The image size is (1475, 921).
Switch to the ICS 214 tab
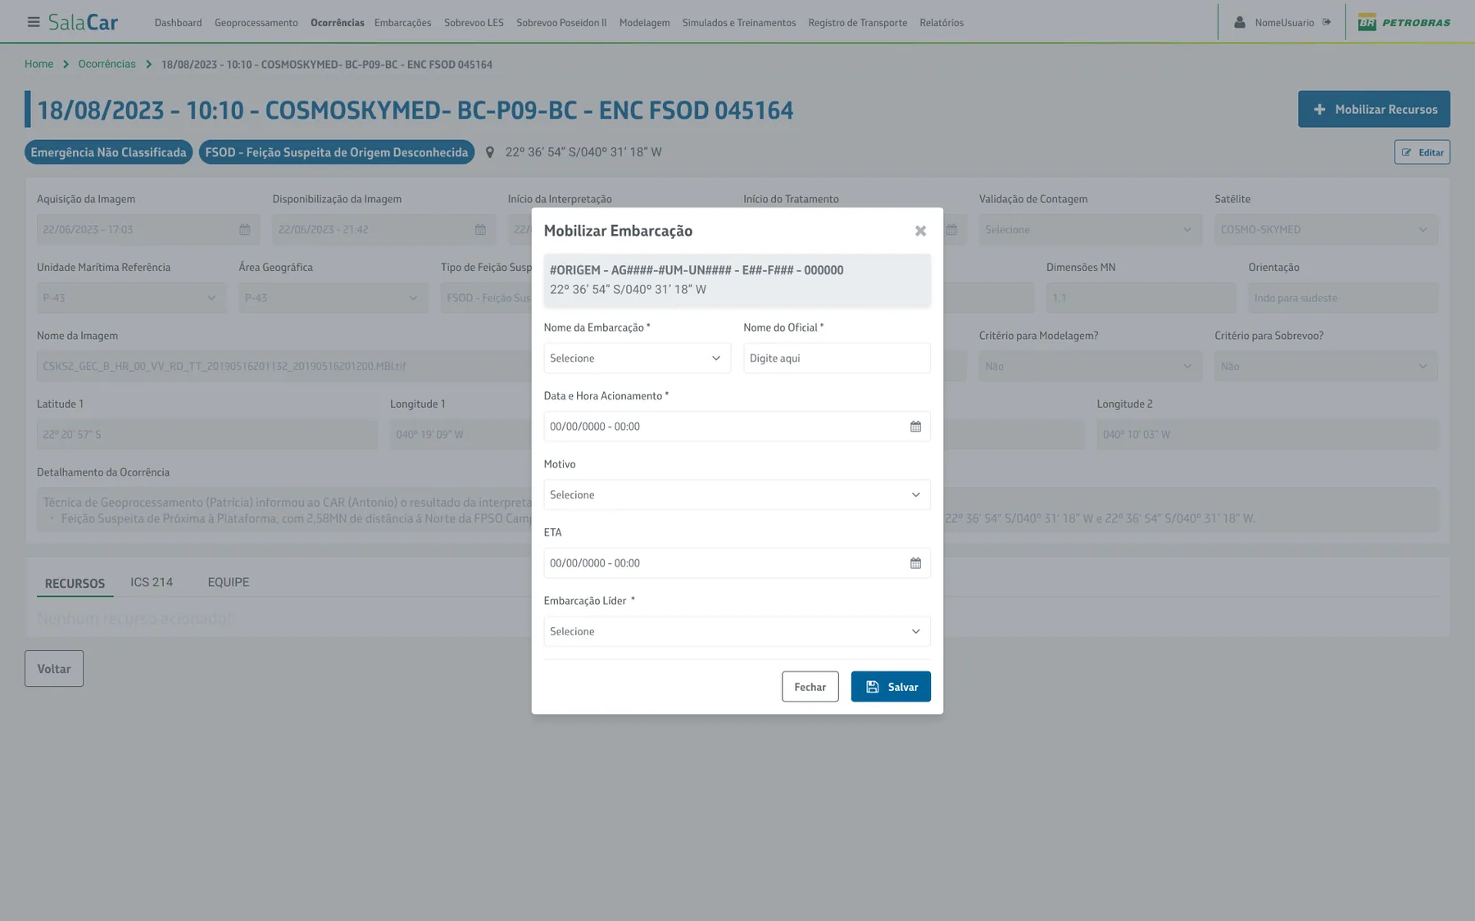[x=152, y=582]
